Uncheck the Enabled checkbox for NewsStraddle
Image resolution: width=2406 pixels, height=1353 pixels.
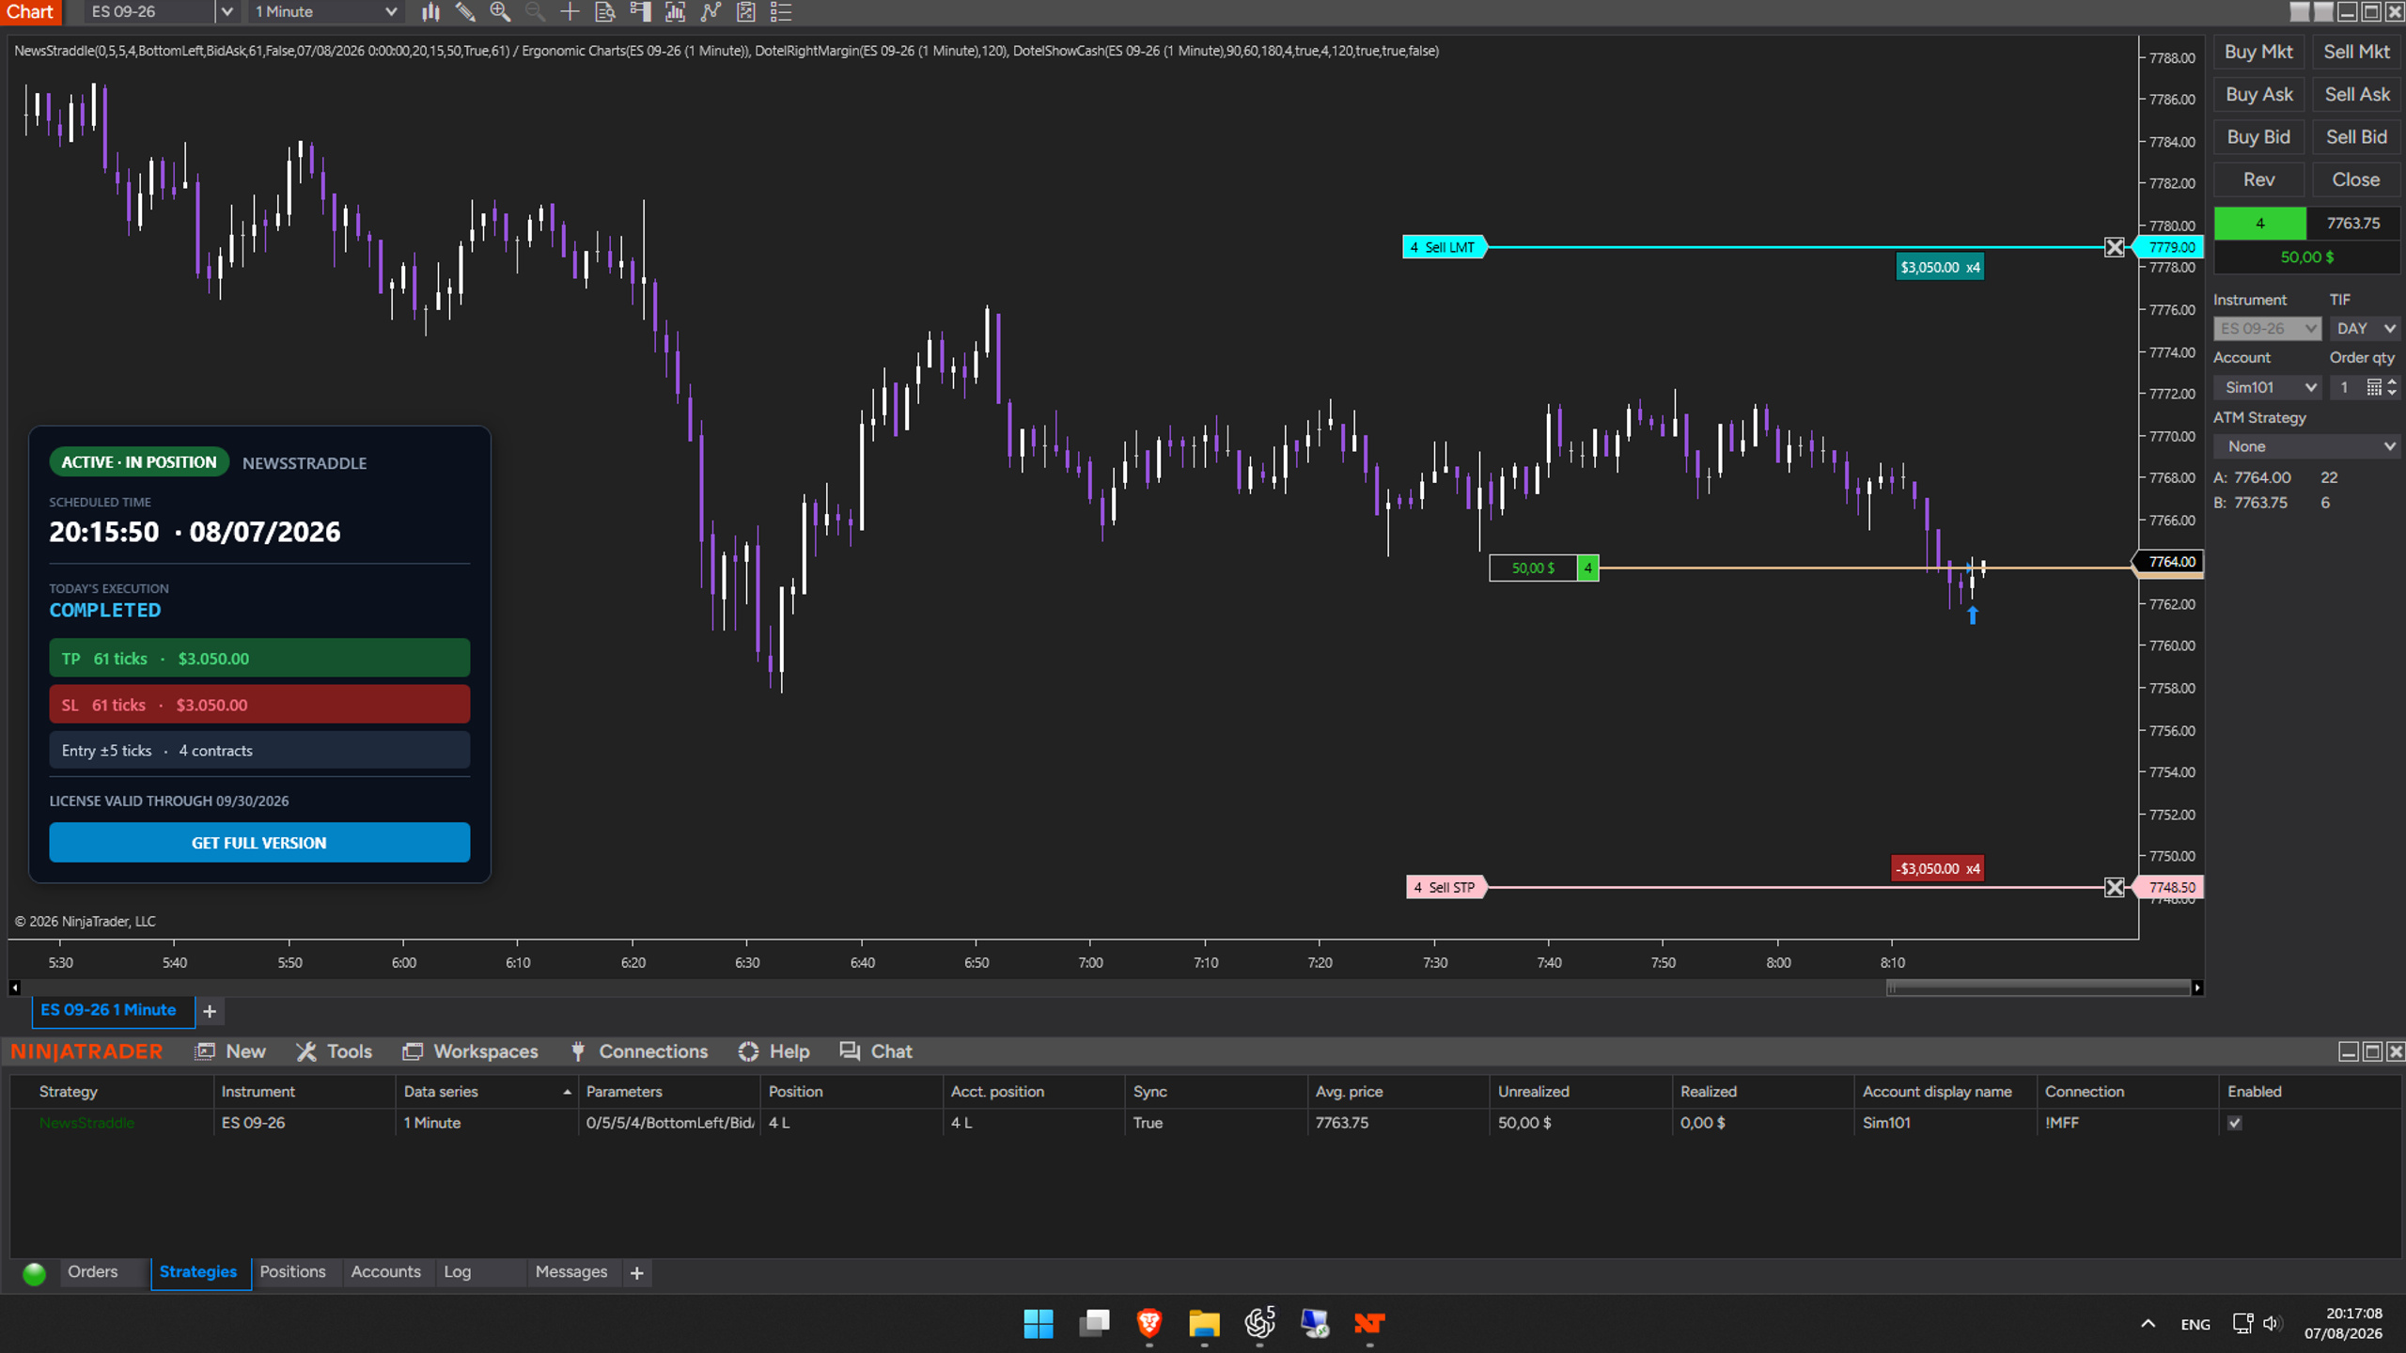click(2235, 1123)
